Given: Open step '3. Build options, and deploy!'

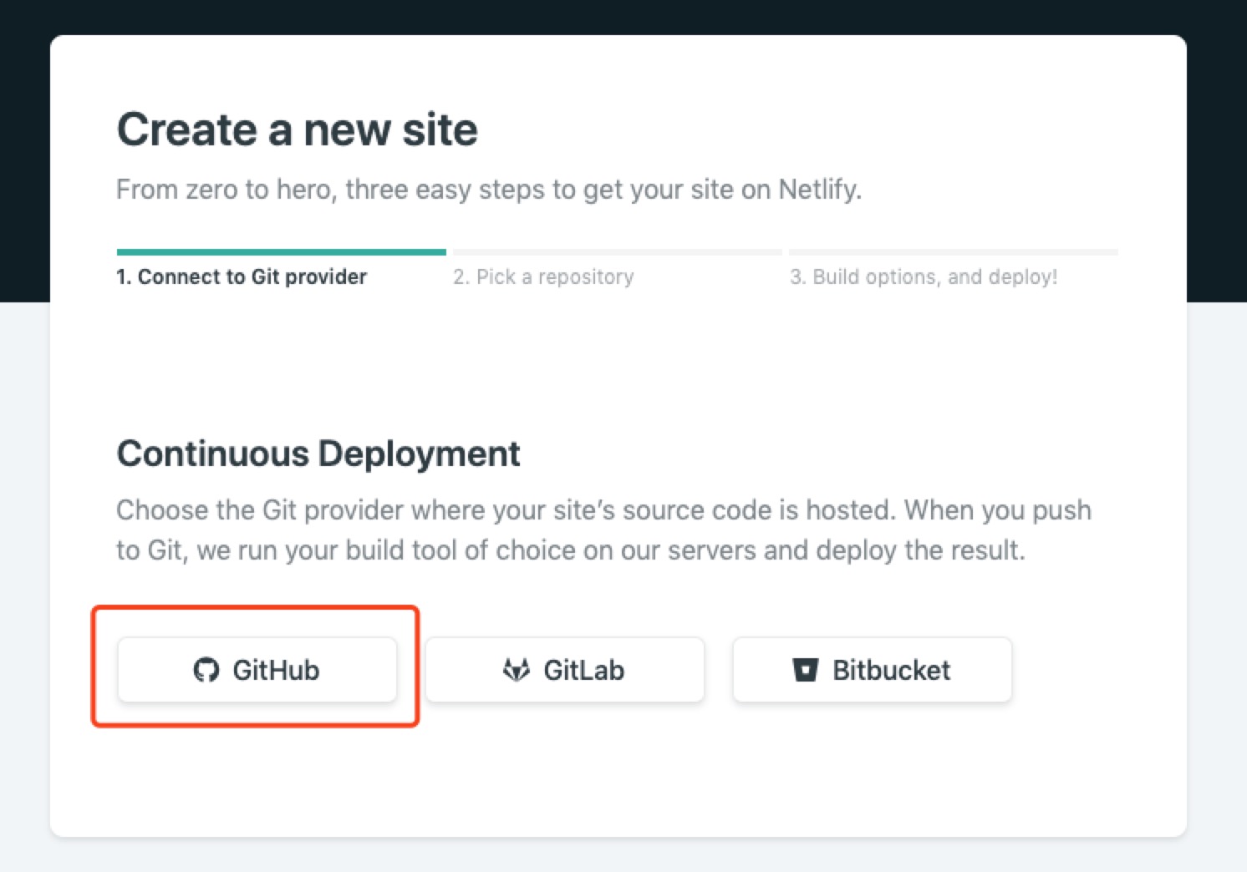Looking at the screenshot, I should pyautogui.click(x=924, y=276).
